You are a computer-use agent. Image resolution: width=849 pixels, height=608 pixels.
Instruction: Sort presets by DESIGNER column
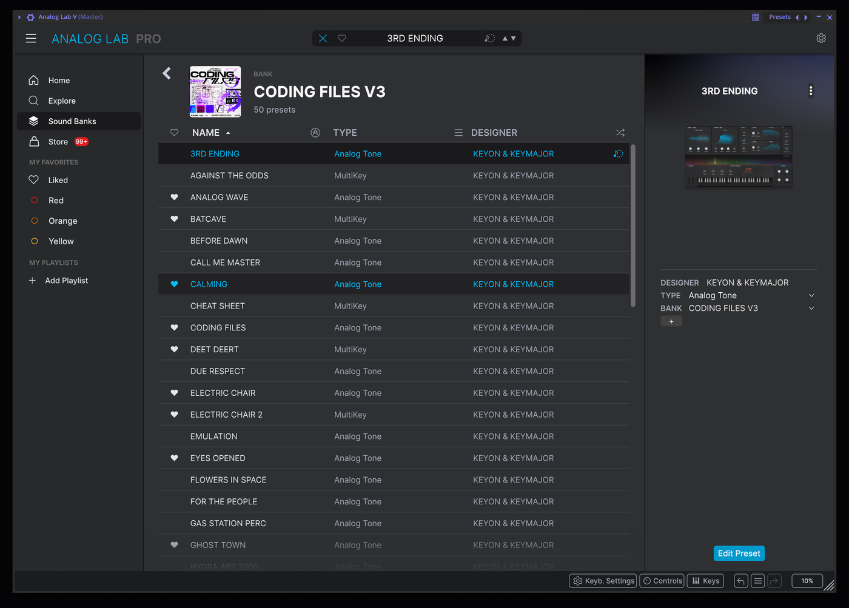tap(494, 132)
